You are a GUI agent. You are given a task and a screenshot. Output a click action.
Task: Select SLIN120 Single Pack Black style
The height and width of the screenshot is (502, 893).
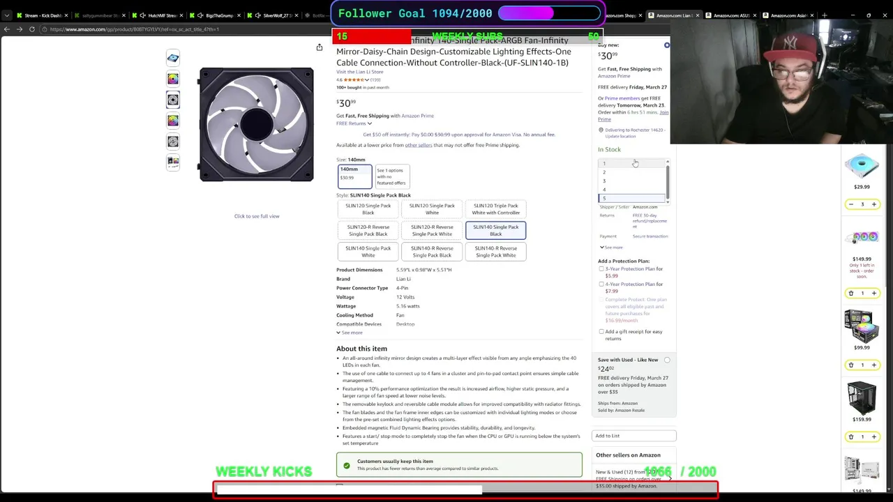[368, 209]
